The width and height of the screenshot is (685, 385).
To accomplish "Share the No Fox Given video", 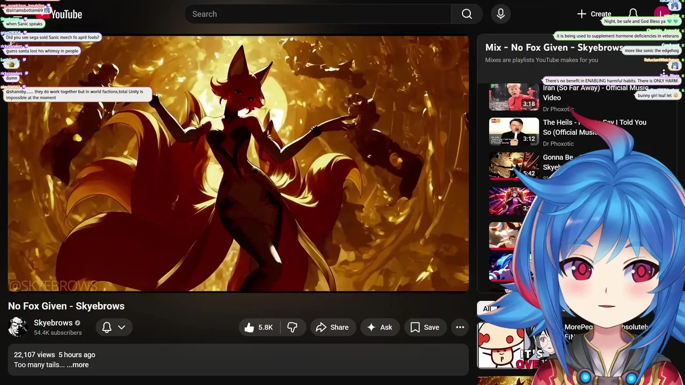I will point(332,327).
